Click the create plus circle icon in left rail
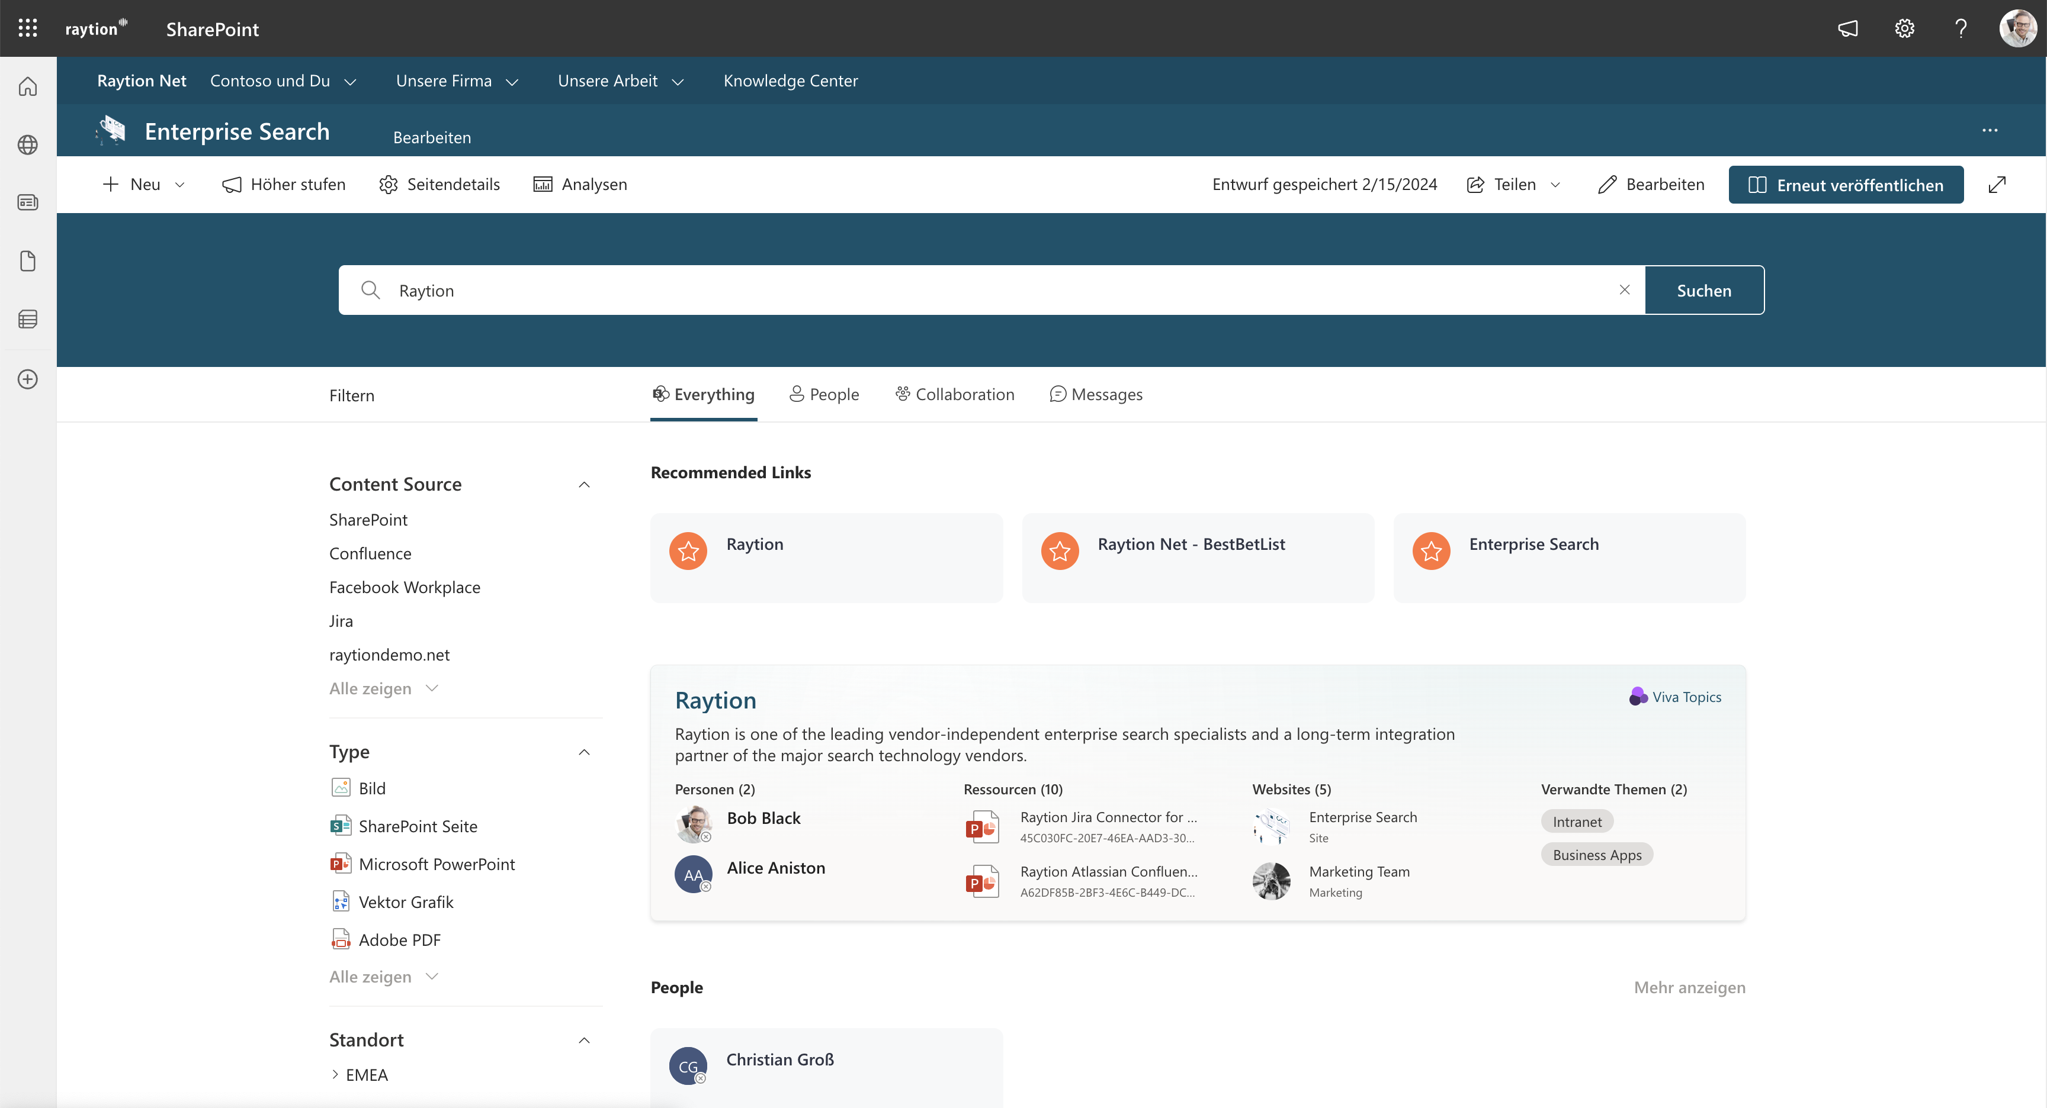This screenshot has height=1108, width=2047. click(x=28, y=379)
